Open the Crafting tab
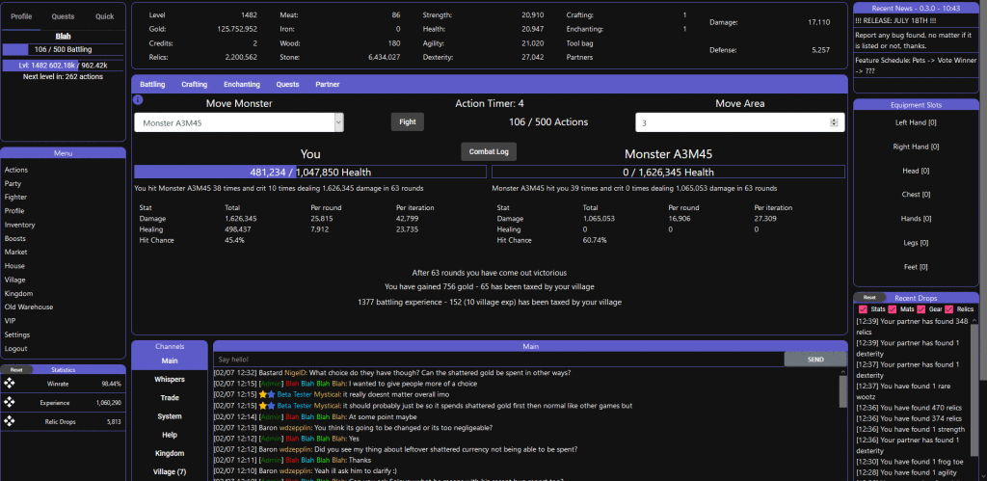Screen dimensions: 987x481 point(195,85)
